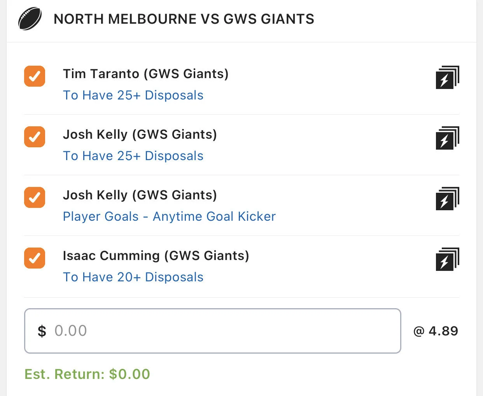The height and width of the screenshot is (396, 483).
Task: Click Josh Kelly name above Anytime Goal Kicker
Action: tap(140, 195)
